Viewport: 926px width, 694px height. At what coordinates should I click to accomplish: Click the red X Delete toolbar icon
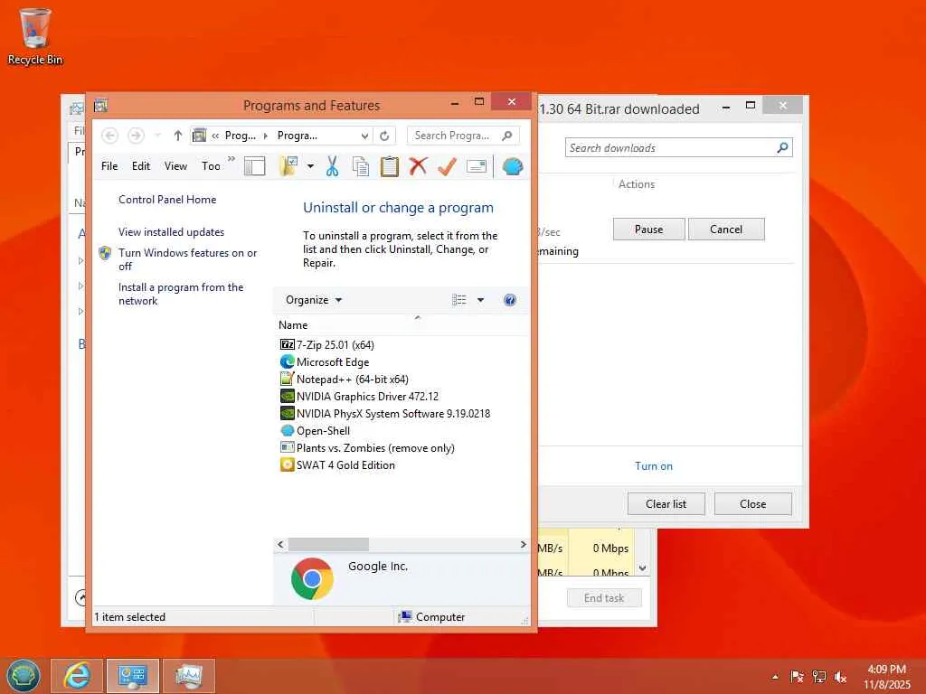[x=418, y=166]
